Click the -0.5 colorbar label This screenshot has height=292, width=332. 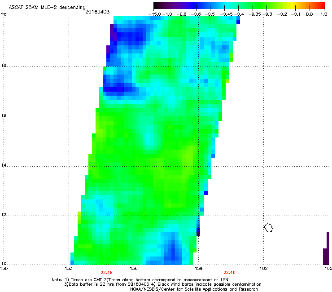click(210, 14)
